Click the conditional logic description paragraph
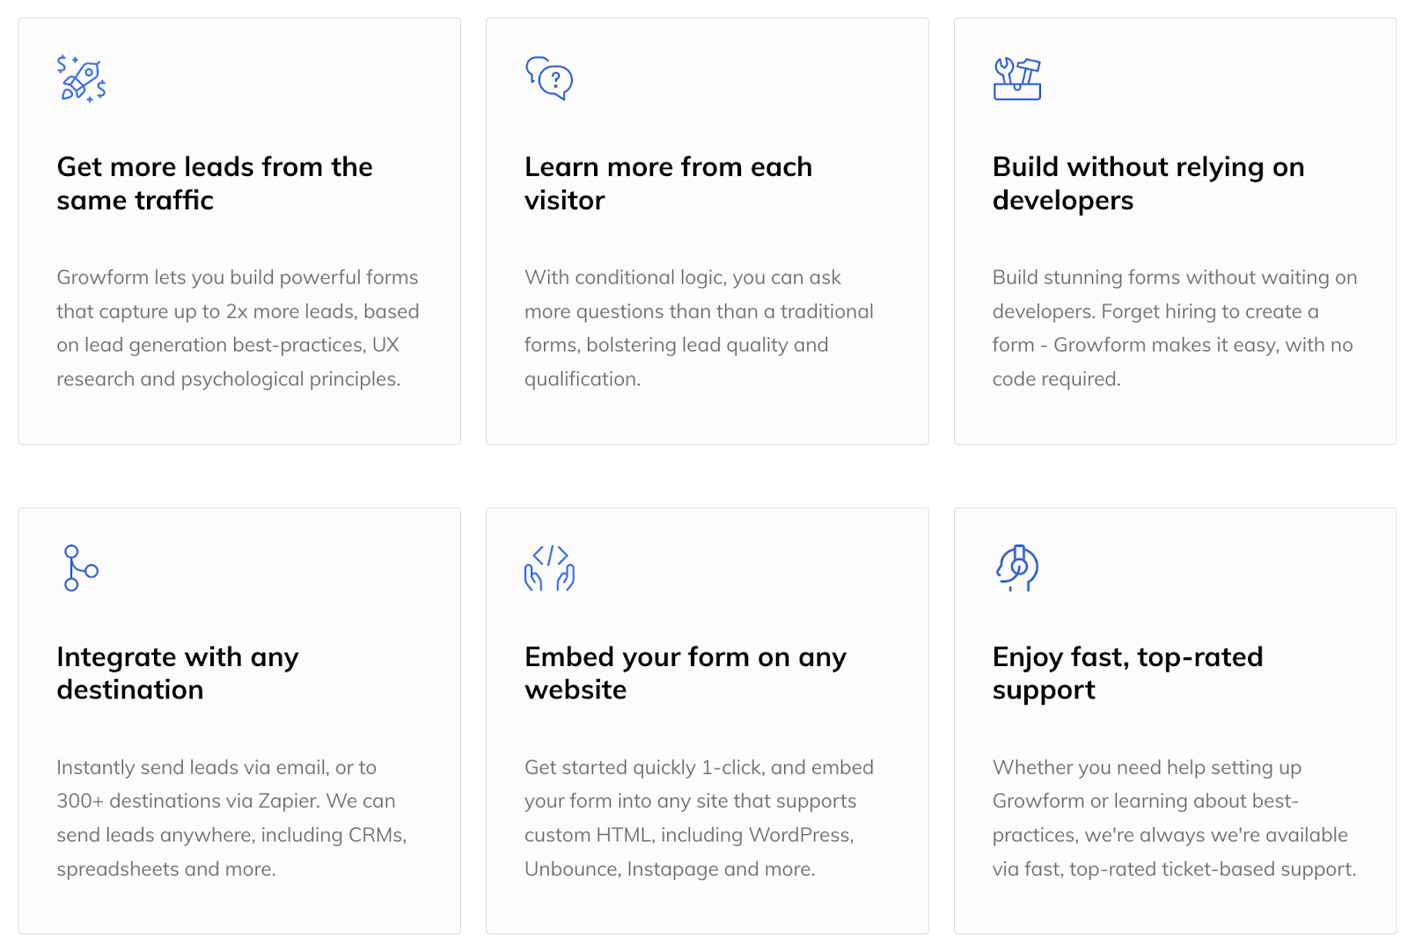Image resolution: width=1408 pixels, height=944 pixels. [699, 328]
